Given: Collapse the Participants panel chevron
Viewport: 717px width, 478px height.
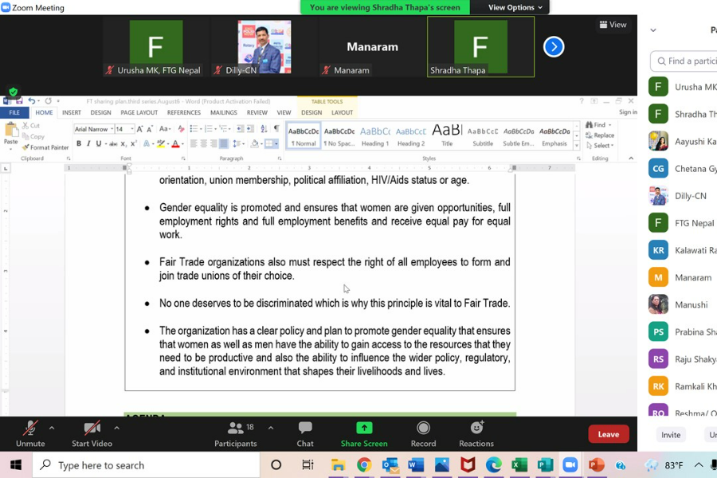Looking at the screenshot, I should pyautogui.click(x=653, y=30).
